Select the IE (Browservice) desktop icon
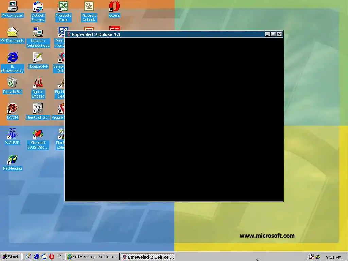Screen dimensions: 348x261 13,63
